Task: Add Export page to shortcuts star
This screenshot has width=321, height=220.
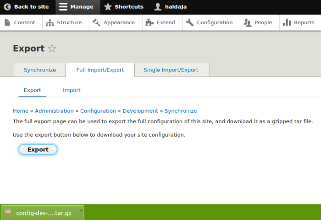Action: [52, 49]
